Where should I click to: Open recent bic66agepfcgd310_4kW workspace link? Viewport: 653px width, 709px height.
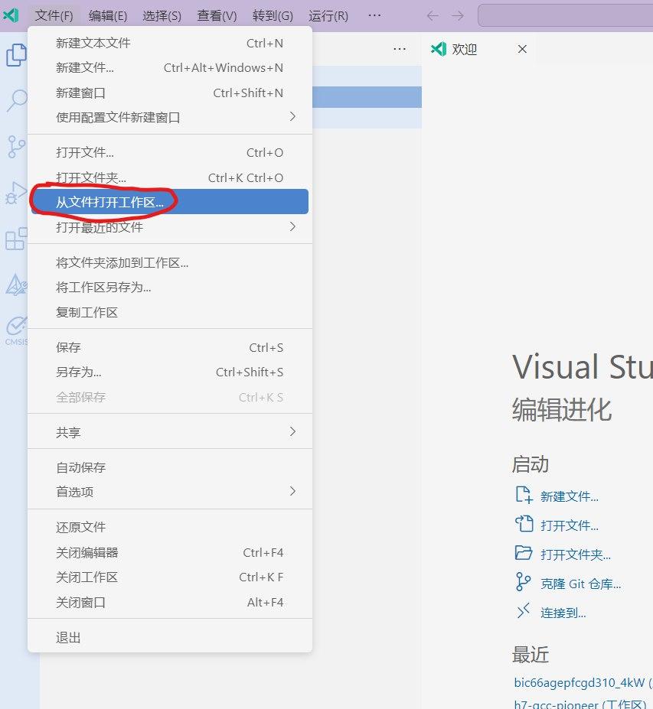(x=580, y=682)
